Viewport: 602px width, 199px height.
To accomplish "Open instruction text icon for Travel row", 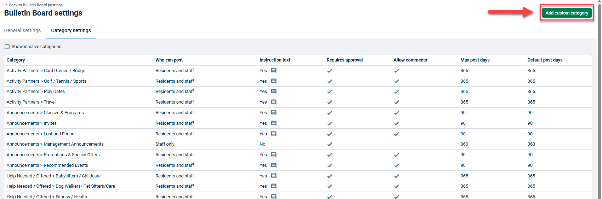I will point(274,102).
